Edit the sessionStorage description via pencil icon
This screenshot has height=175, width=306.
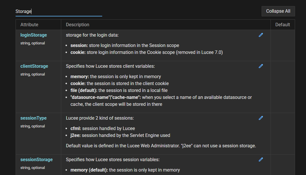[x=261, y=159]
